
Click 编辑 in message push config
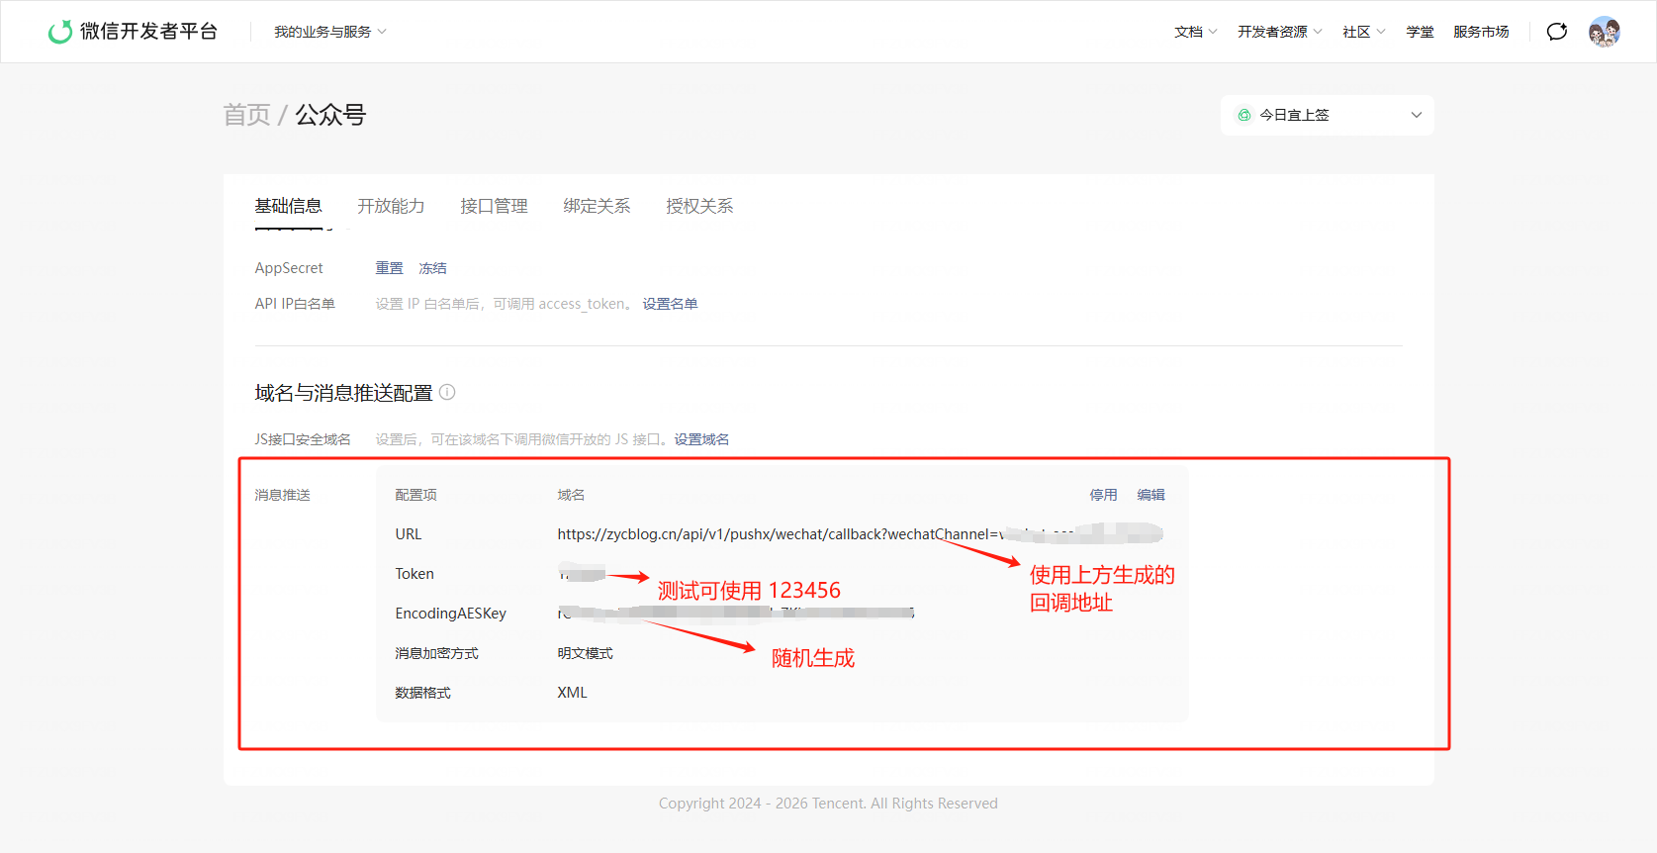pos(1151,495)
